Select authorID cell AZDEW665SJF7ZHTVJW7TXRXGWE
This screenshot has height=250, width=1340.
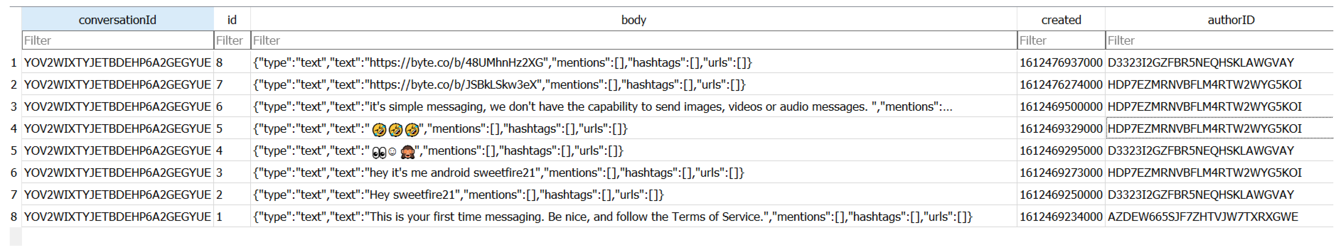coord(1202,217)
